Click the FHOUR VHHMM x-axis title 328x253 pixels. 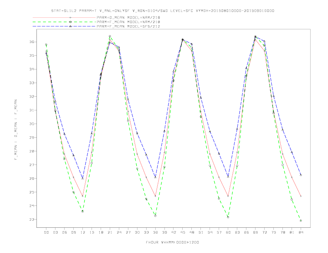click(x=172, y=242)
